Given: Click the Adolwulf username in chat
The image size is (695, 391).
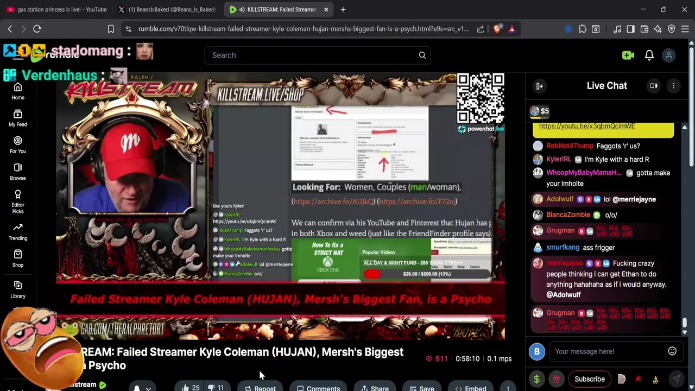Looking at the screenshot, I should coord(560,199).
